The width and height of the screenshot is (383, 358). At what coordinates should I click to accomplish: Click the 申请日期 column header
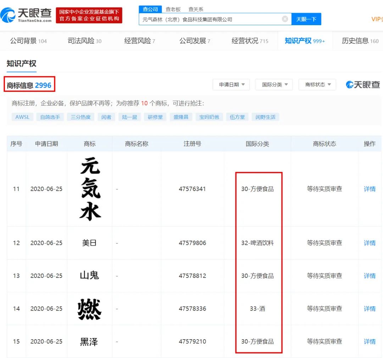pos(46,144)
